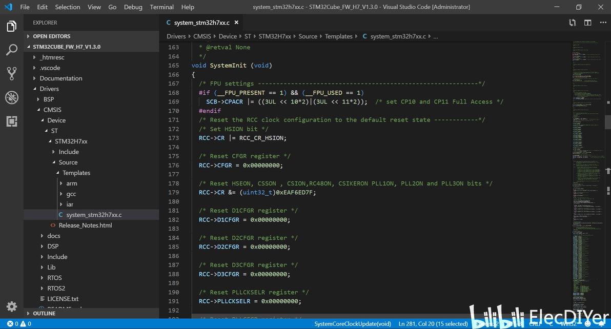611x329 pixels.
Task: Open the editor More Actions ellipsis
Action: coord(602,23)
